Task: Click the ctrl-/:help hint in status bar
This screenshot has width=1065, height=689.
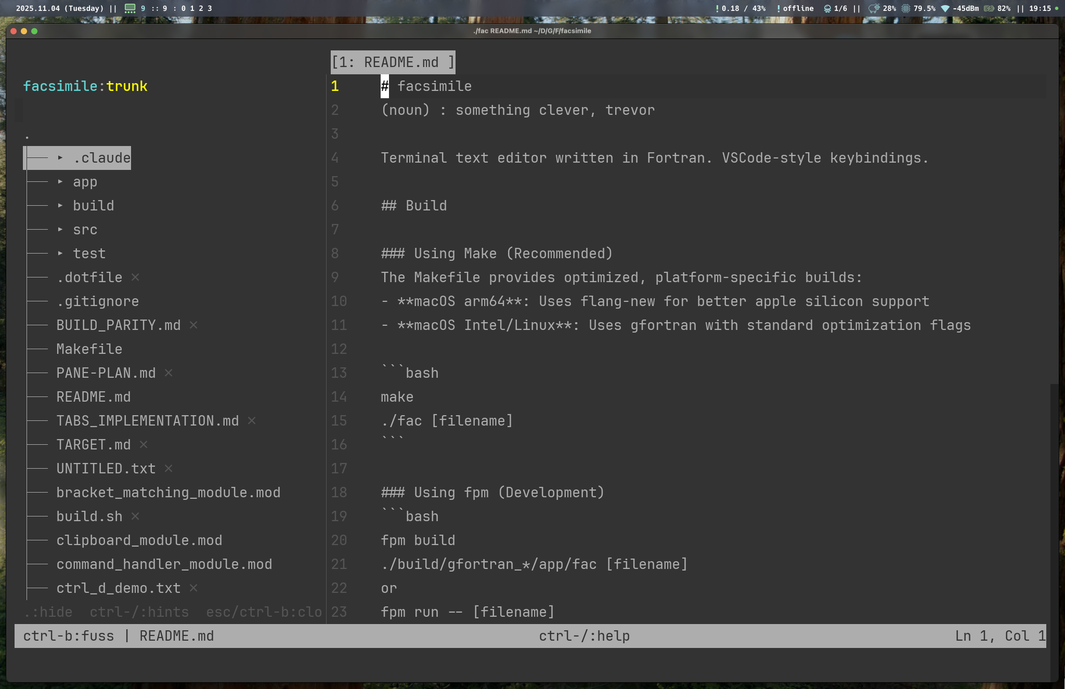Action: click(584, 635)
